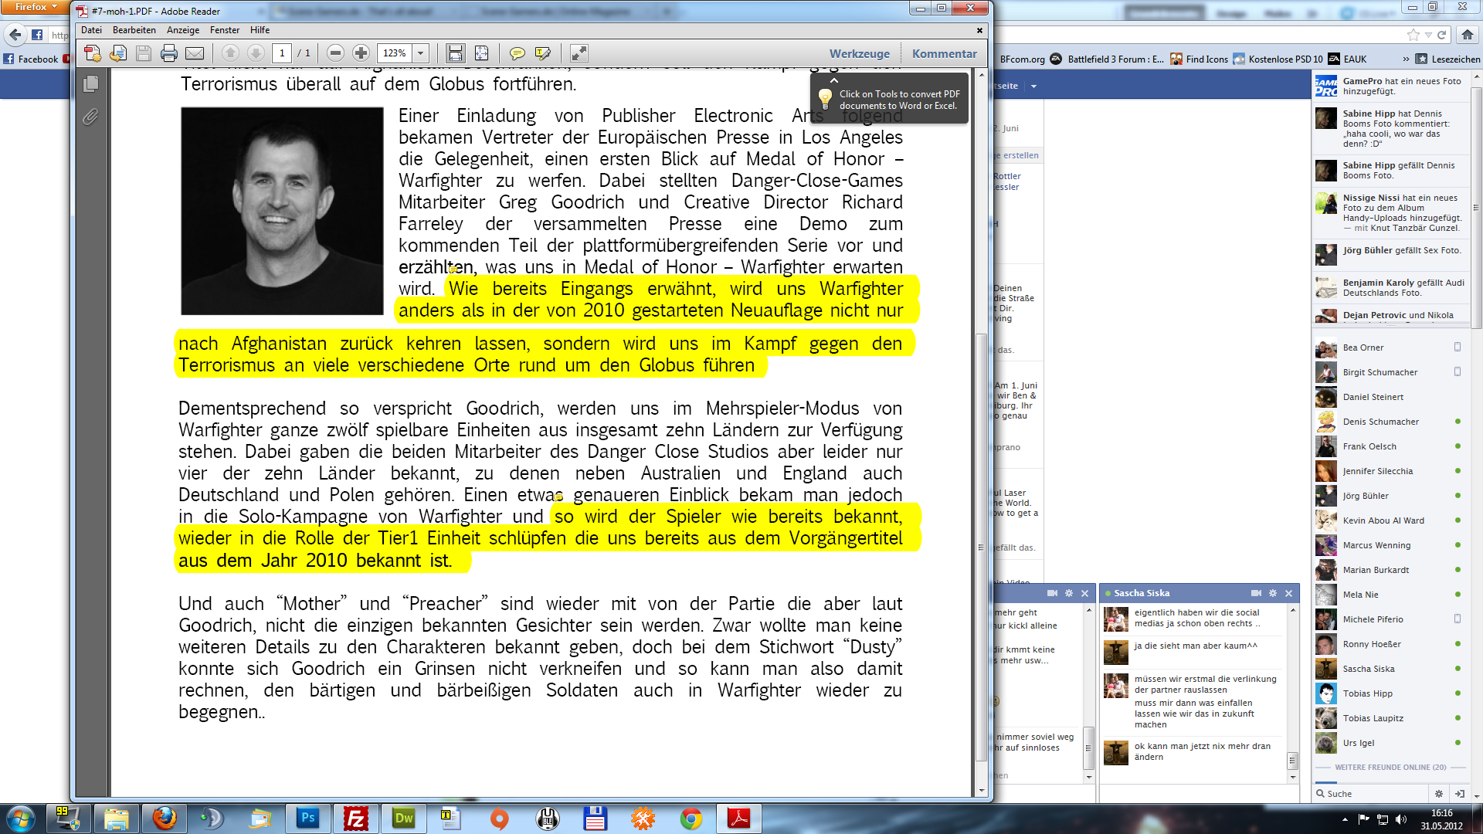Screen dimensions: 1483x834
Task: Start video call in Sascha Siska chat
Action: tap(1256, 593)
